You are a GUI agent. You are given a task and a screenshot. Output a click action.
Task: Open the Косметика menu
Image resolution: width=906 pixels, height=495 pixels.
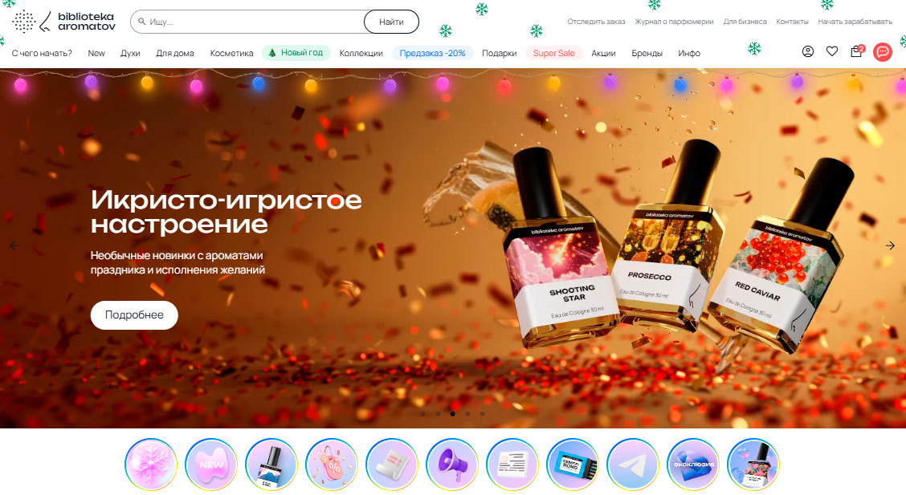click(231, 53)
